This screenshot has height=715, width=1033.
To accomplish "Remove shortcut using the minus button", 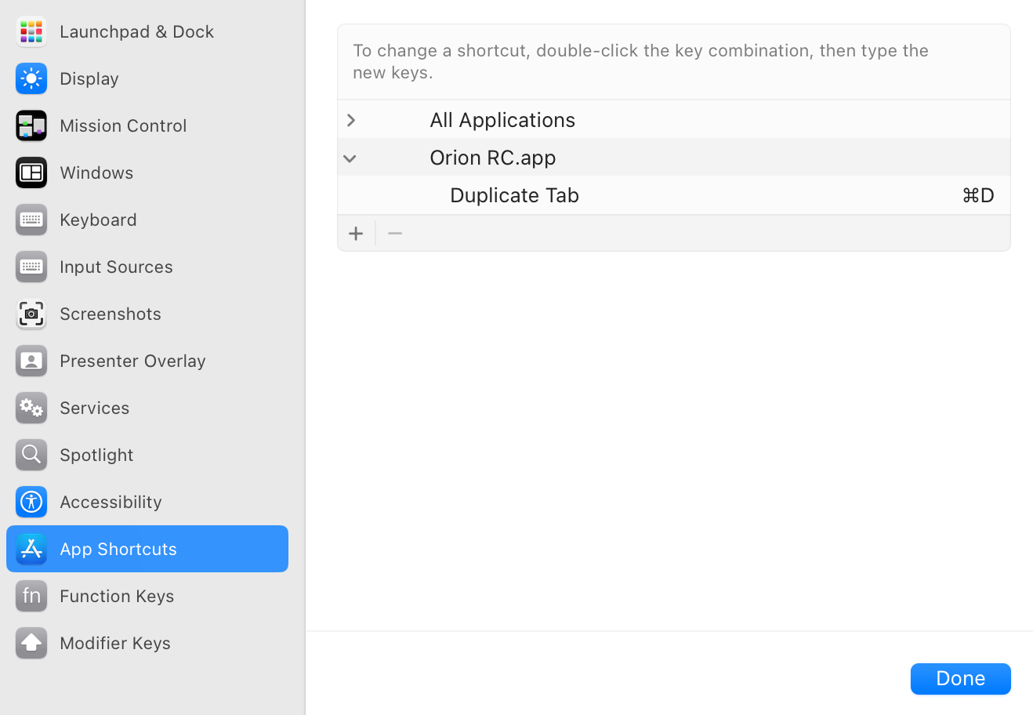I will tap(395, 234).
